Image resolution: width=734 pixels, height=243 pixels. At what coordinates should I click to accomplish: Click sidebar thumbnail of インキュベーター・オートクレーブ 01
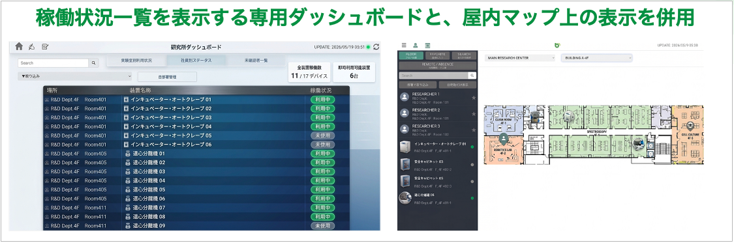405,147
